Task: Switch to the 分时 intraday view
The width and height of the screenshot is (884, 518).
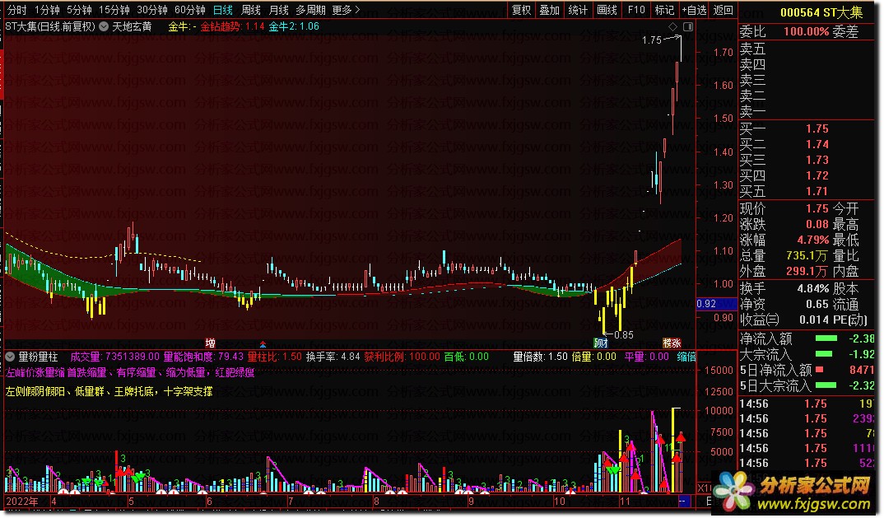Action: [16, 10]
